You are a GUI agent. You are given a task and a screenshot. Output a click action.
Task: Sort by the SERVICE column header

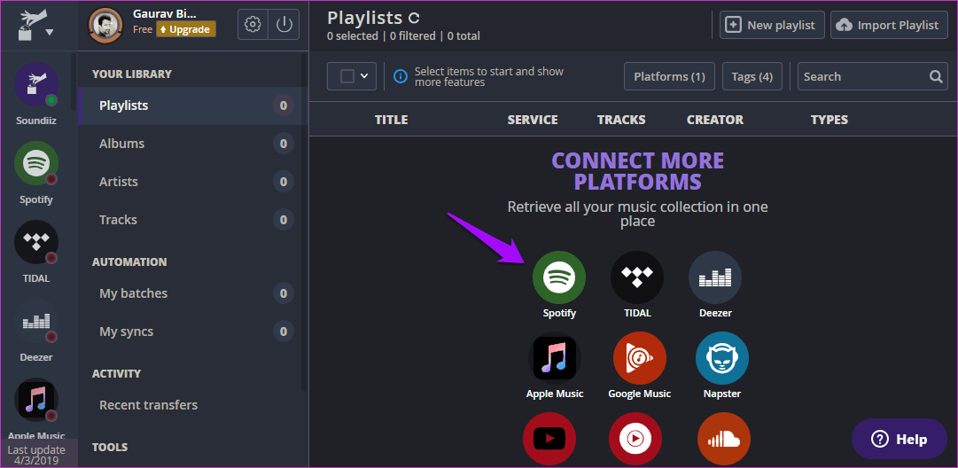(533, 120)
